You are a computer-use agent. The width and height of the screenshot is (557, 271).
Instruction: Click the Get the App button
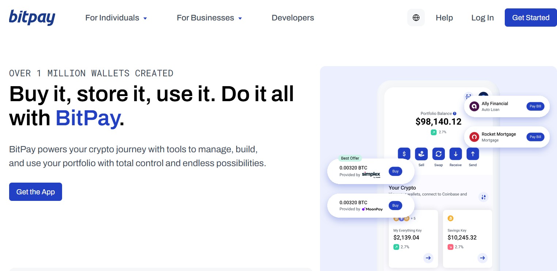pyautogui.click(x=35, y=192)
